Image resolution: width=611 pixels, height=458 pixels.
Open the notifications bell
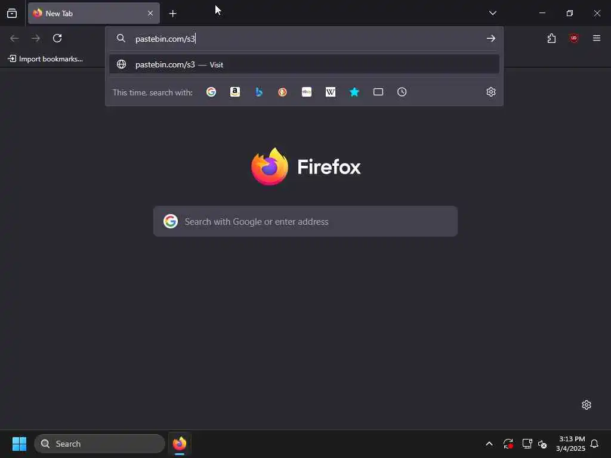(x=594, y=444)
